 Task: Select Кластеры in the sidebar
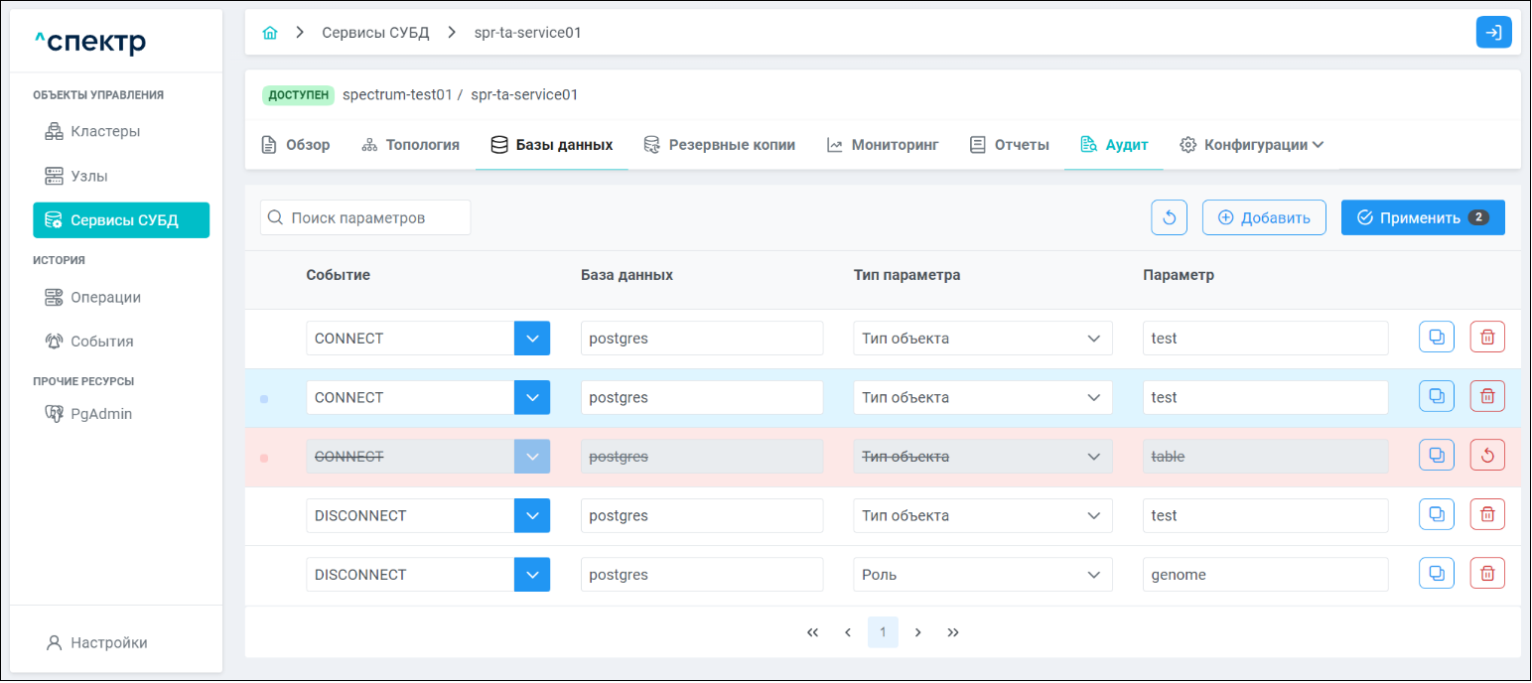[x=104, y=131]
